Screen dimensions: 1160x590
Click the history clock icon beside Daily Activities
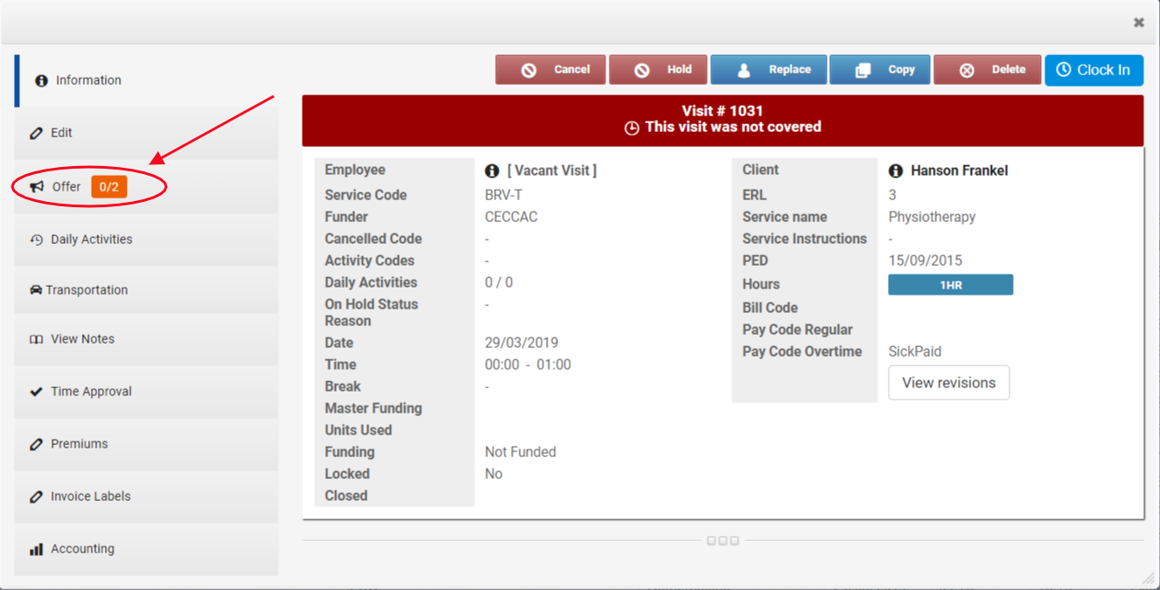click(x=36, y=239)
